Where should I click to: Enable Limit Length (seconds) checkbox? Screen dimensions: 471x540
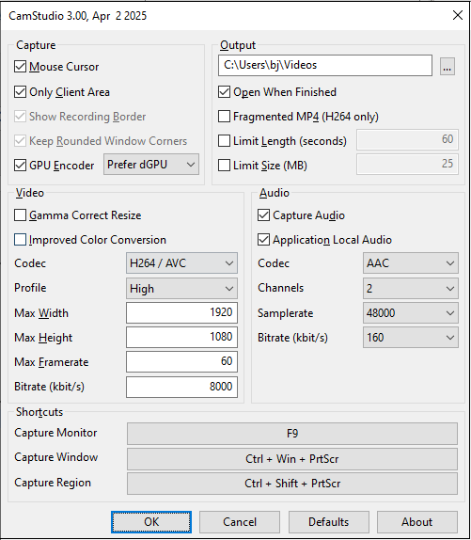click(x=225, y=141)
